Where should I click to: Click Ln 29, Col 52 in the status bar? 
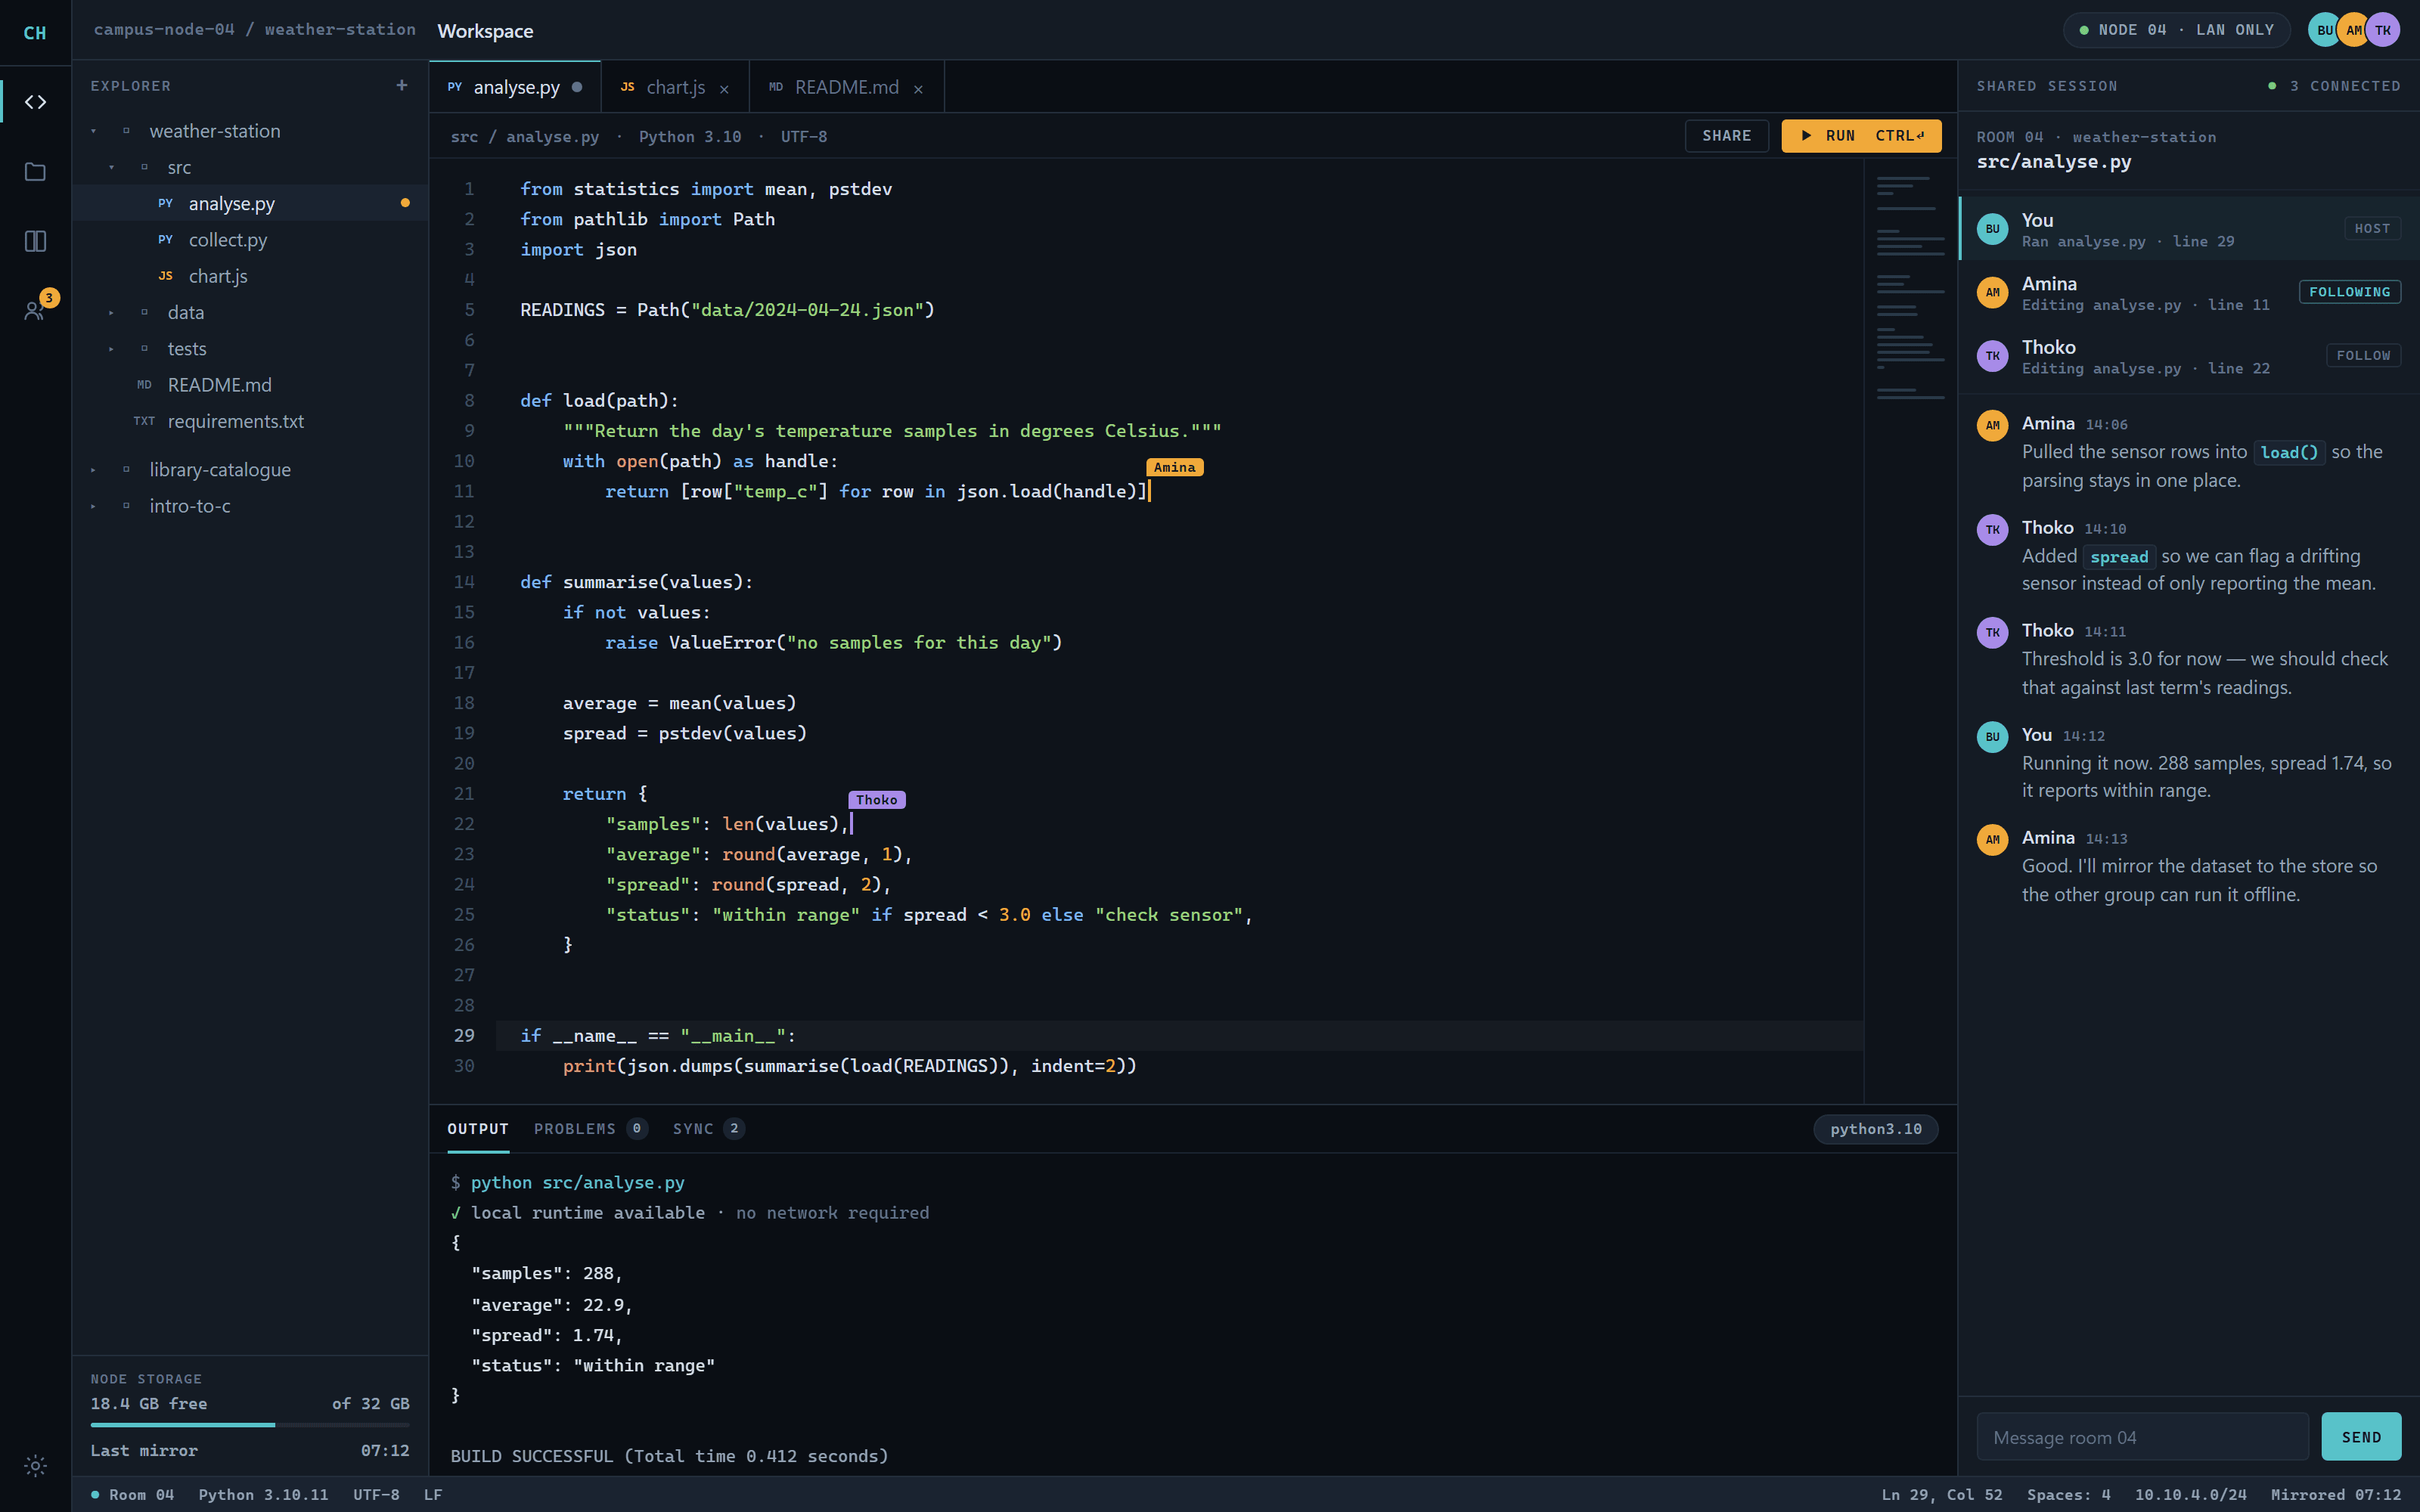1942,1495
